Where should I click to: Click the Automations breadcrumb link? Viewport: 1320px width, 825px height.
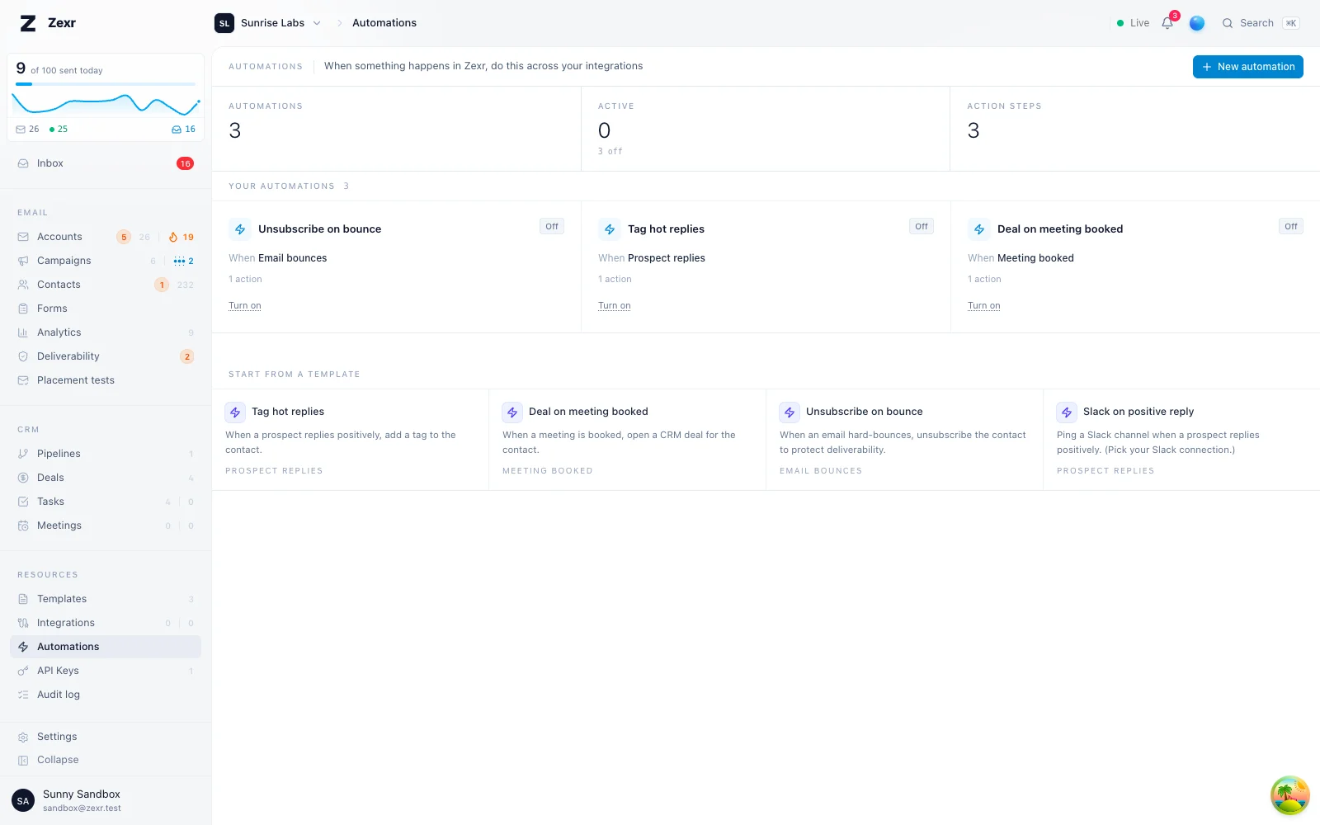(x=384, y=23)
